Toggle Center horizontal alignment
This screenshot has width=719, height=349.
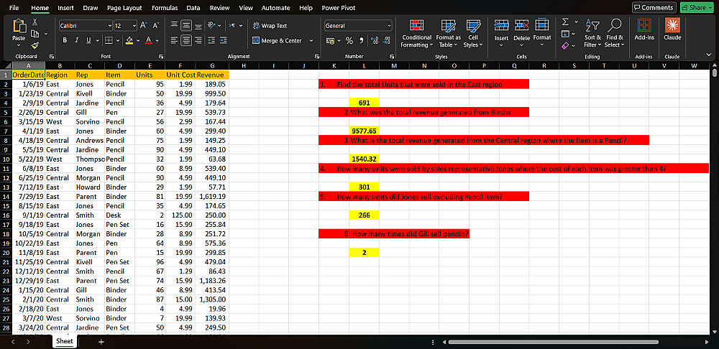coord(186,40)
